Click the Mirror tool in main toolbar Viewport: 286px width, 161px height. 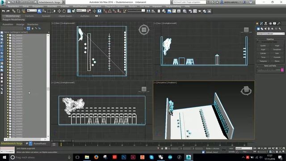(x=148, y=11)
